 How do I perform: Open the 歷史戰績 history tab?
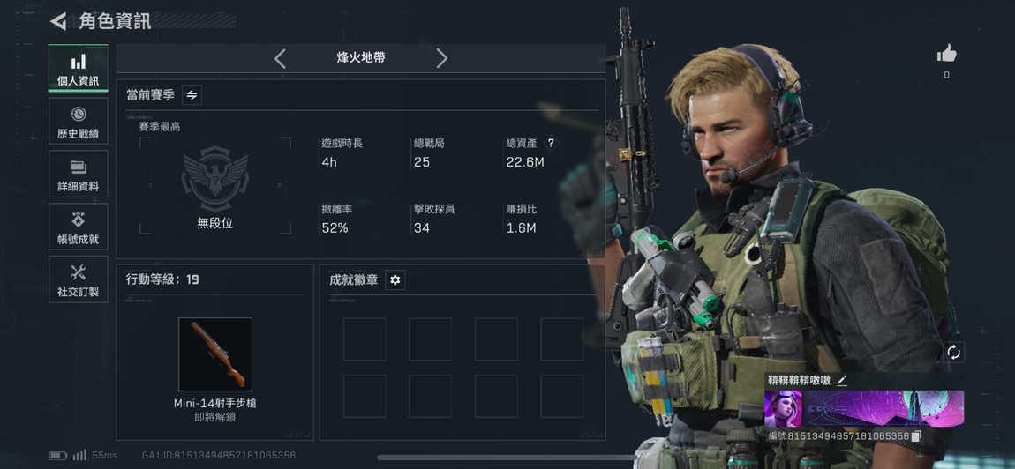(79, 121)
